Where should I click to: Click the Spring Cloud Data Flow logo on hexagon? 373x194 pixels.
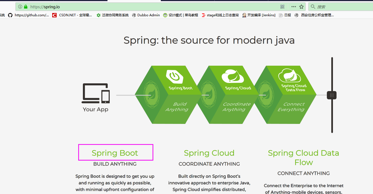click(290, 75)
